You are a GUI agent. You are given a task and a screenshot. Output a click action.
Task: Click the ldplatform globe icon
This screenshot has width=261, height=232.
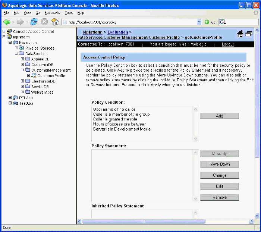9,37
